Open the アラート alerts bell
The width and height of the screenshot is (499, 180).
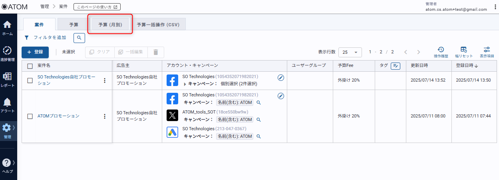(7, 105)
